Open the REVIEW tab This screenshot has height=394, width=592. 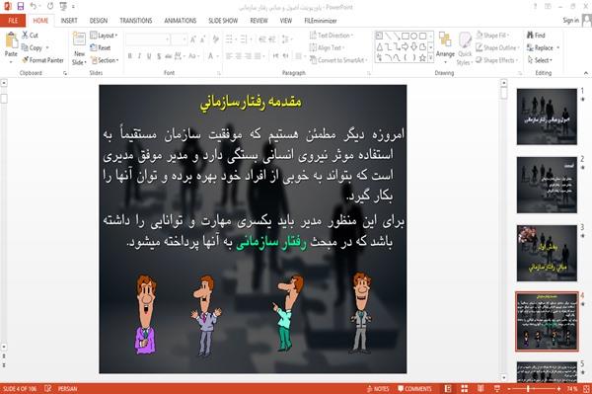pyautogui.click(x=259, y=21)
